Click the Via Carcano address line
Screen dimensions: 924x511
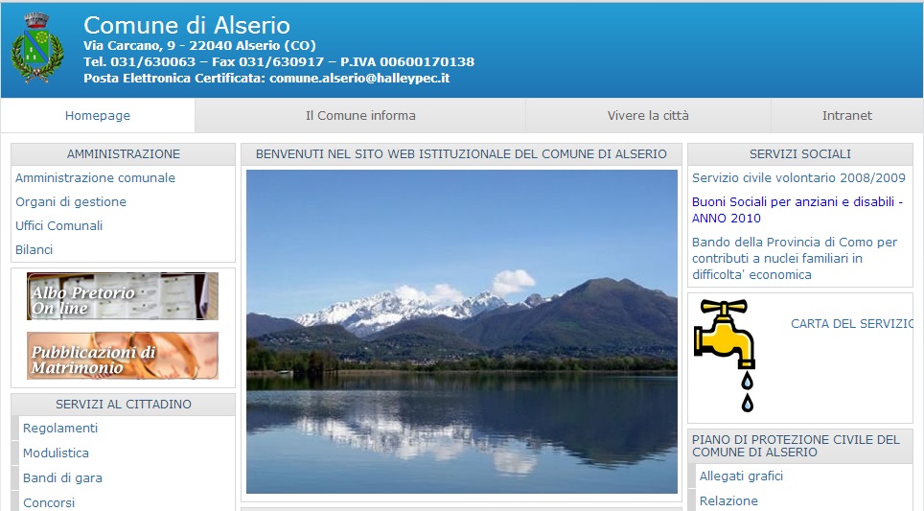point(199,45)
